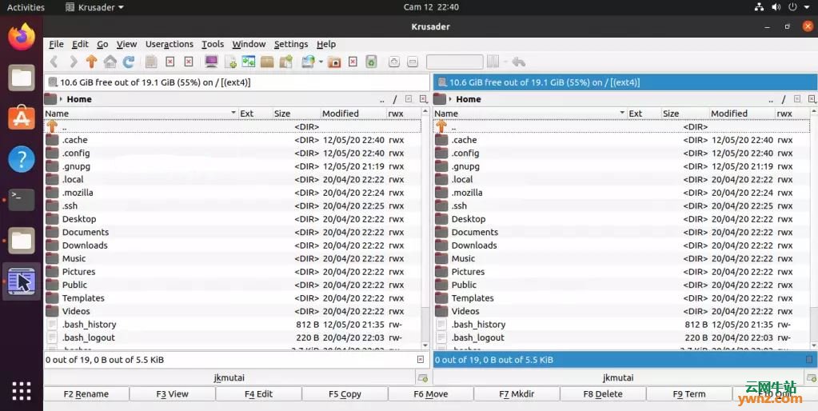Reload the panel with blue refresh icon
This screenshot has width=818, height=411.
[x=128, y=62]
